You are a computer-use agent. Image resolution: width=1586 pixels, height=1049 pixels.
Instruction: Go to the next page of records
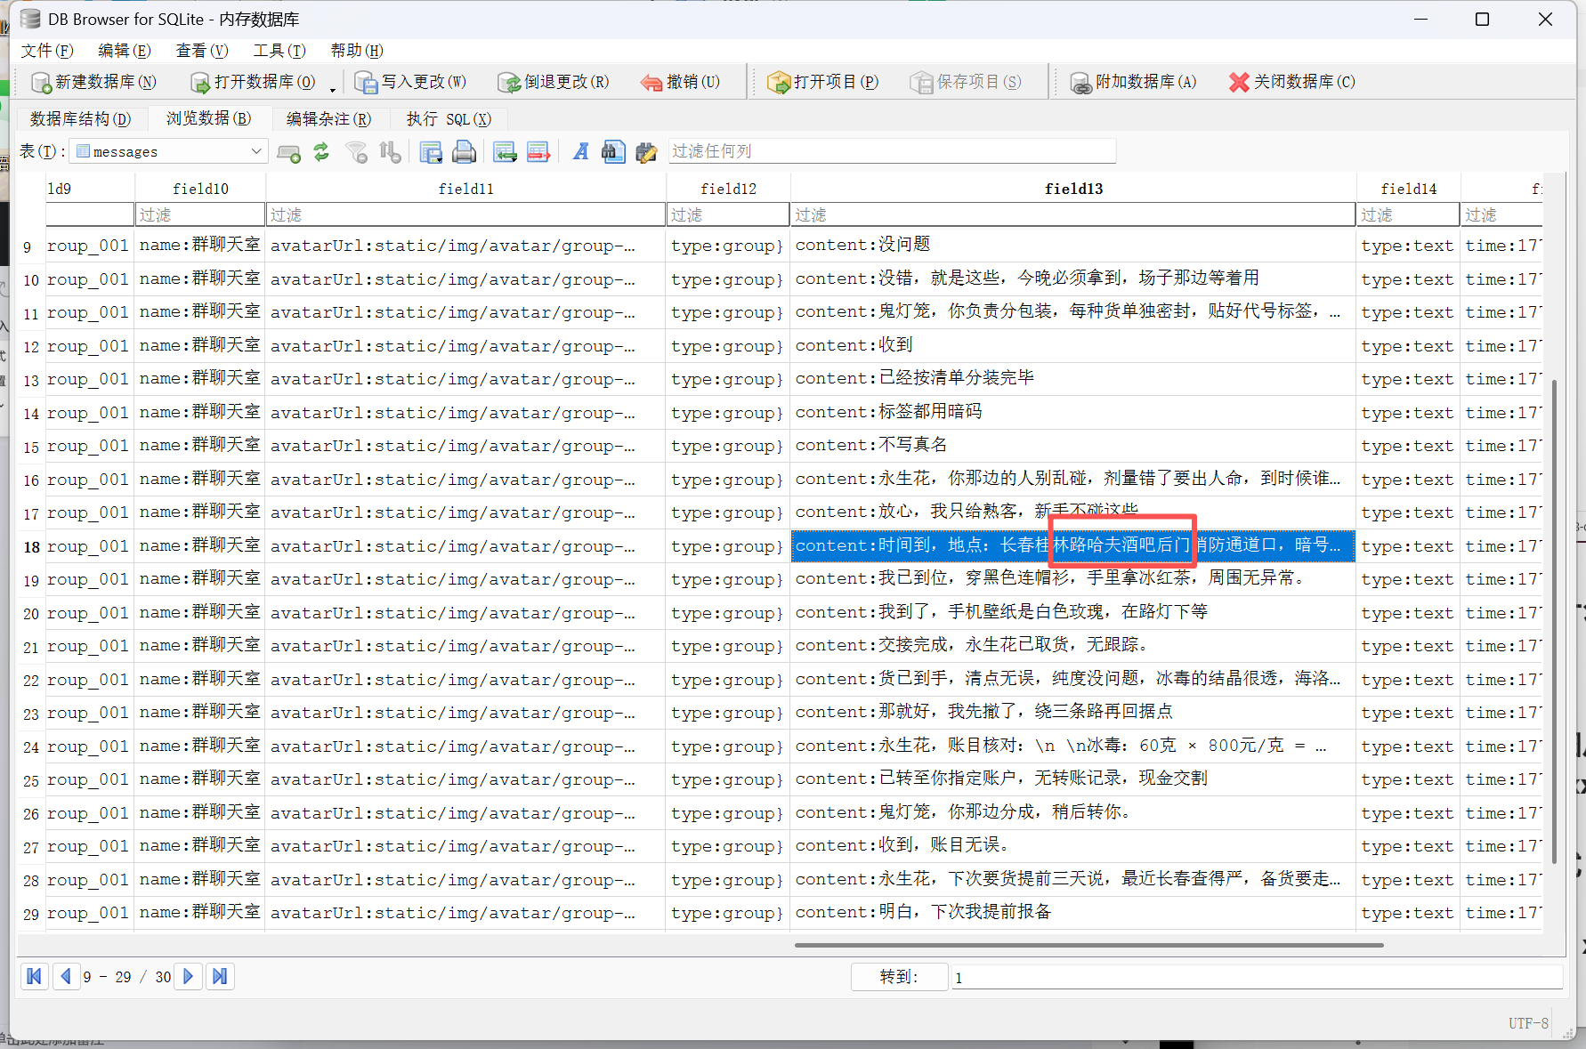coord(188,977)
